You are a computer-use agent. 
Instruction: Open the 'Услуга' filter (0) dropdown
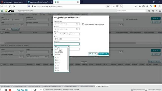(46, 57)
